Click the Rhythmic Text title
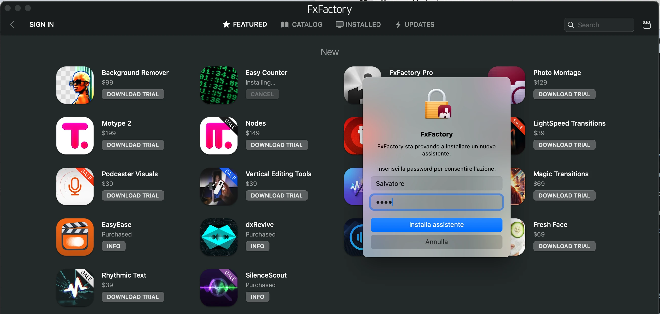660x314 pixels. point(124,275)
